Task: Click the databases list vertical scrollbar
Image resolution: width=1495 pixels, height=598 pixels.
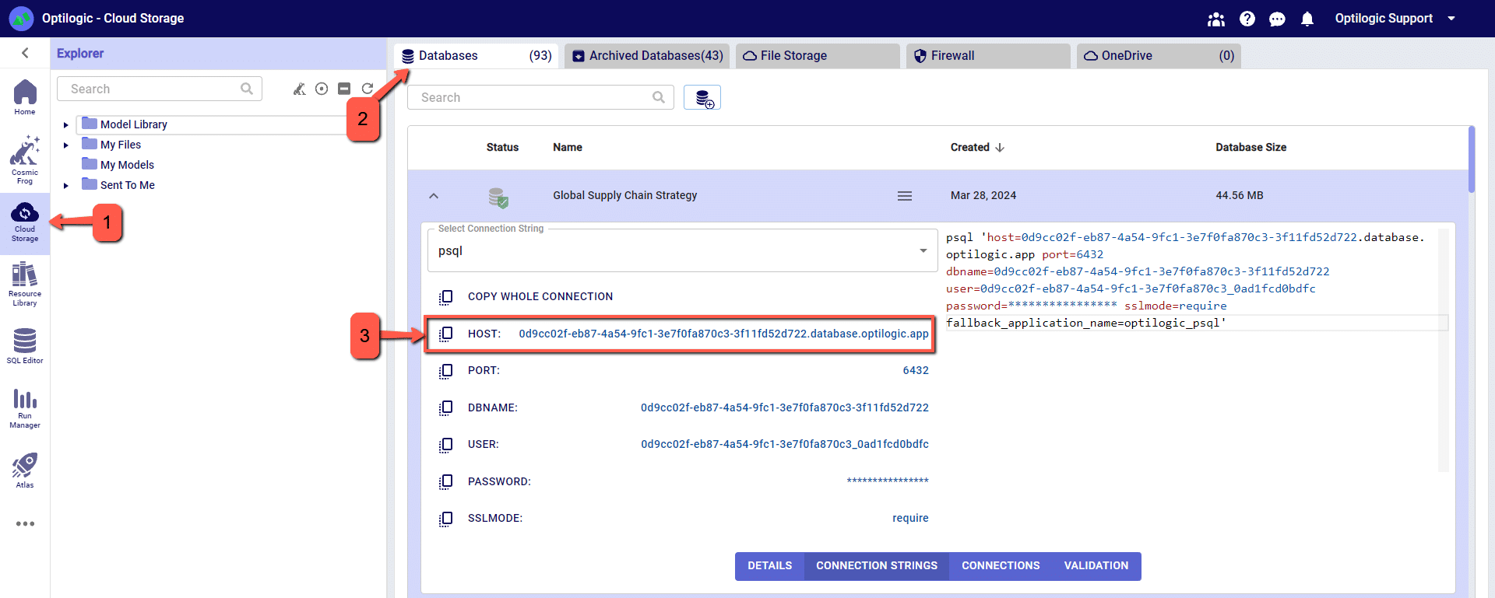Action: 1472,159
